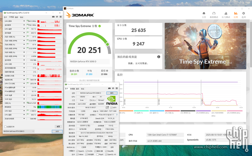The height and width of the screenshot is (156, 252).
Task: Open the GPU 负载 sensor dropdown
Action: coord(24,64)
